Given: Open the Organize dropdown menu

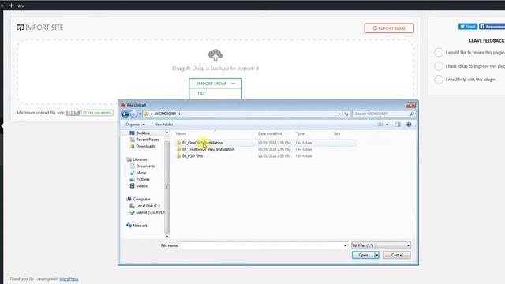Looking at the screenshot, I should [x=135, y=125].
